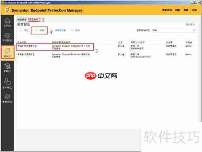Switch to the Scheduled Reports tab
Viewport: 202px width, 152px height.
coord(34,20)
